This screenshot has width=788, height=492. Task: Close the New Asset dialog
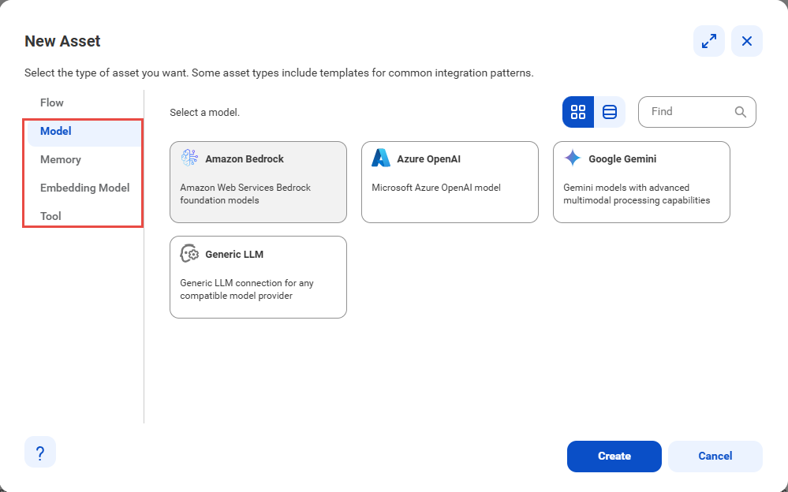[x=747, y=41]
